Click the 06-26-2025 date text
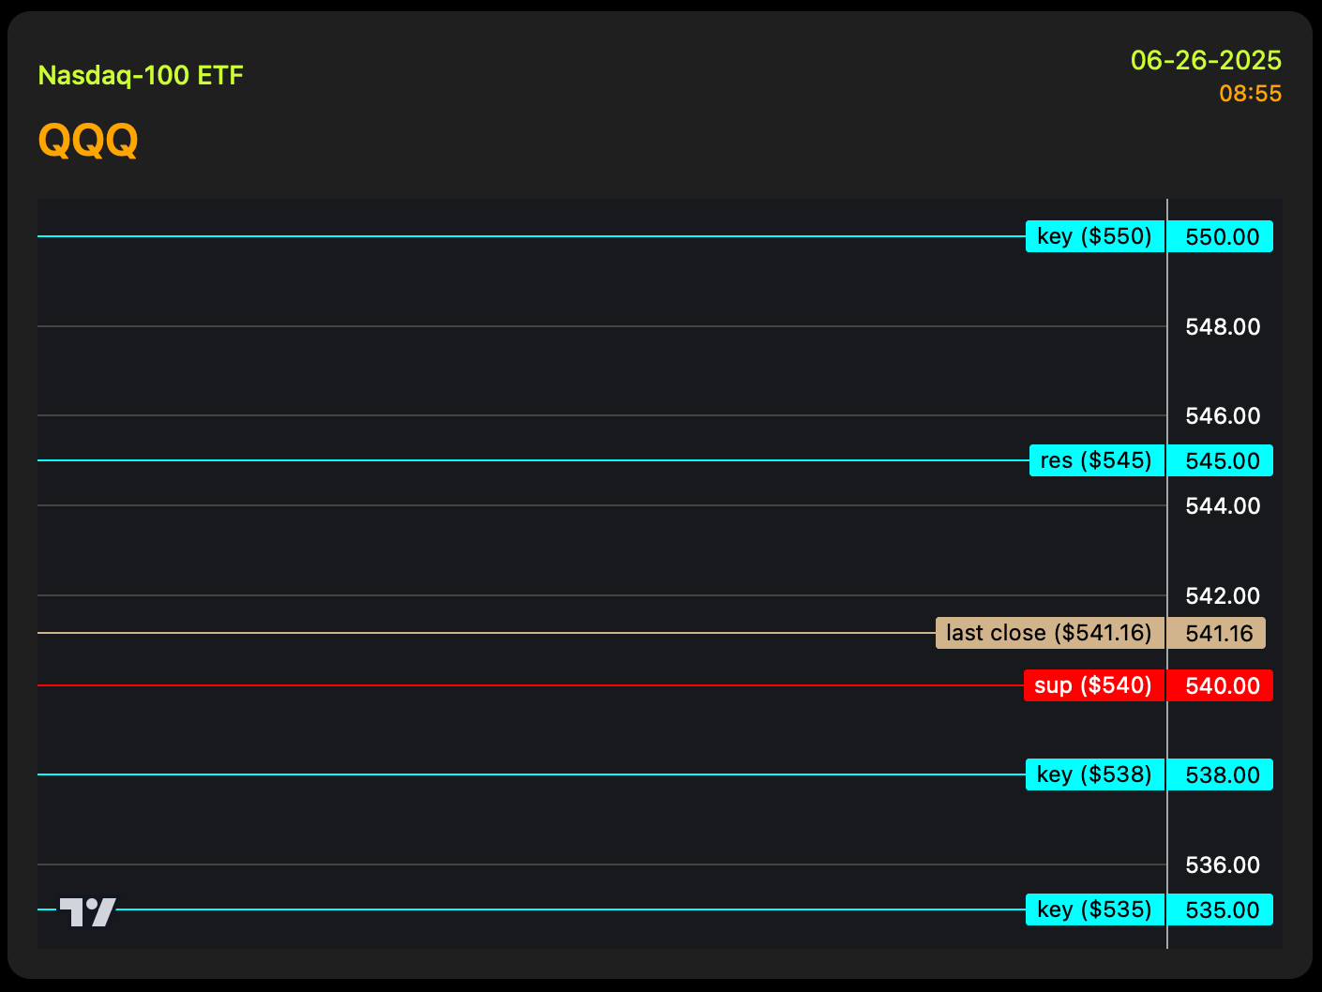 point(1206,60)
